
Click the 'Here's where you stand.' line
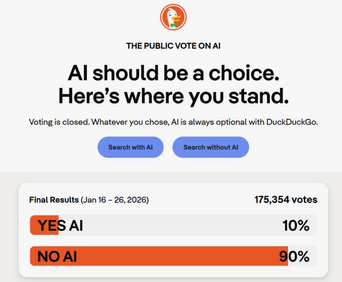coord(173,96)
